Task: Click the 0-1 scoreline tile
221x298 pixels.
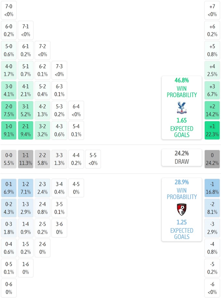Action: point(9,188)
